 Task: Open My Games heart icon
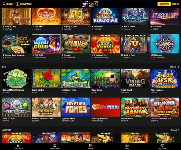pos(163,146)
